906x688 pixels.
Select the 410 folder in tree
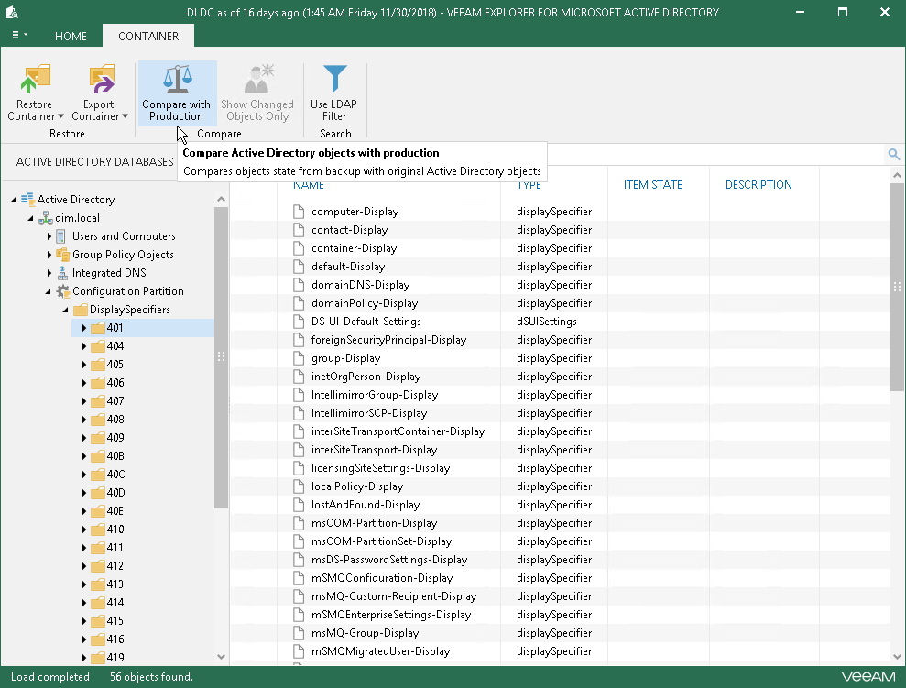click(115, 530)
